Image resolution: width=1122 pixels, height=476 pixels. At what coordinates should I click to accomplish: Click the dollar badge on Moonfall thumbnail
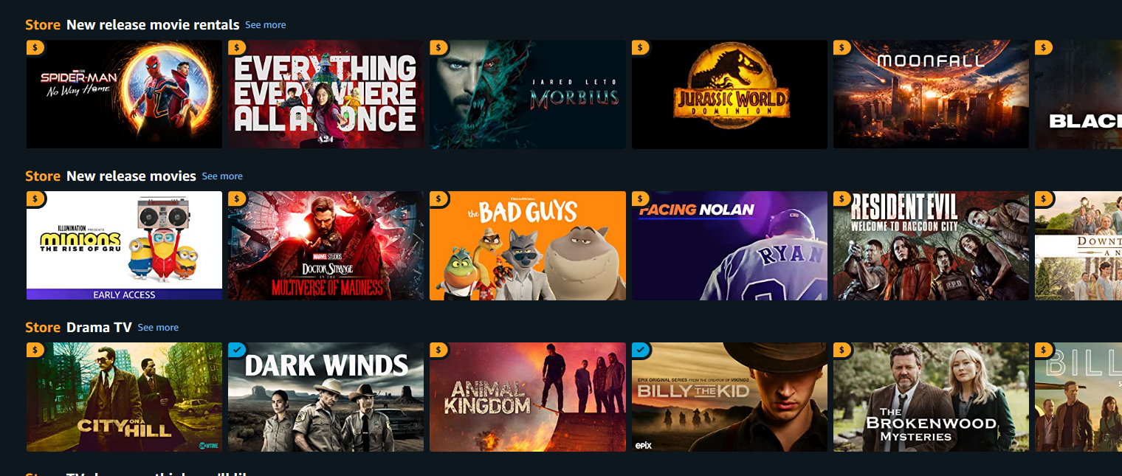point(842,47)
